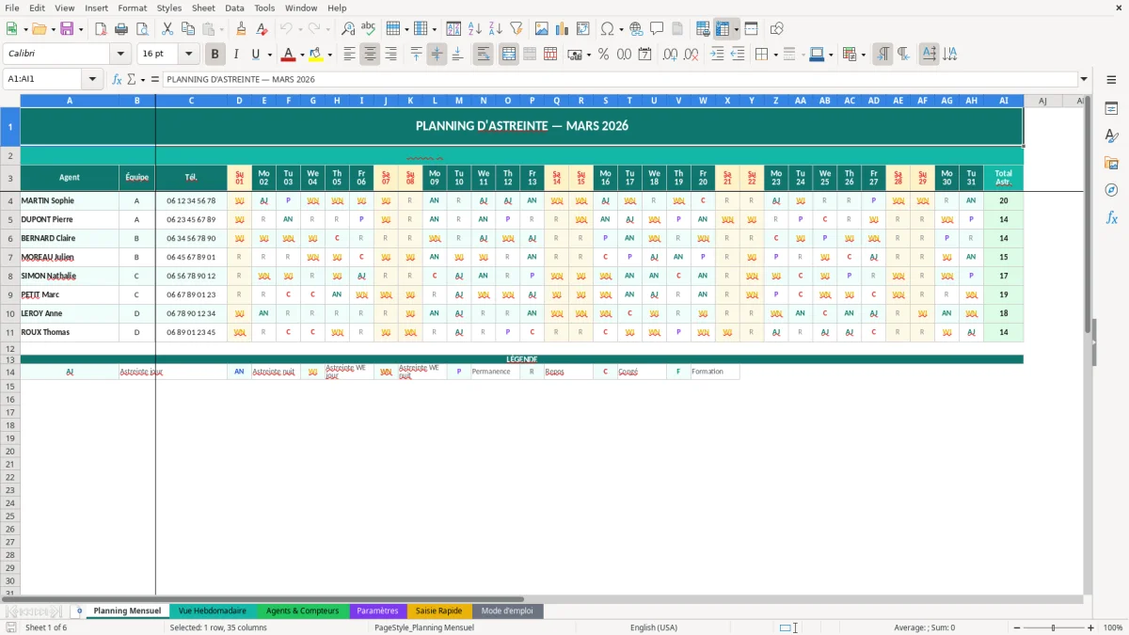1129x635 pixels.
Task: Open the sidebar Gallery icon
Action: pos(1111,163)
